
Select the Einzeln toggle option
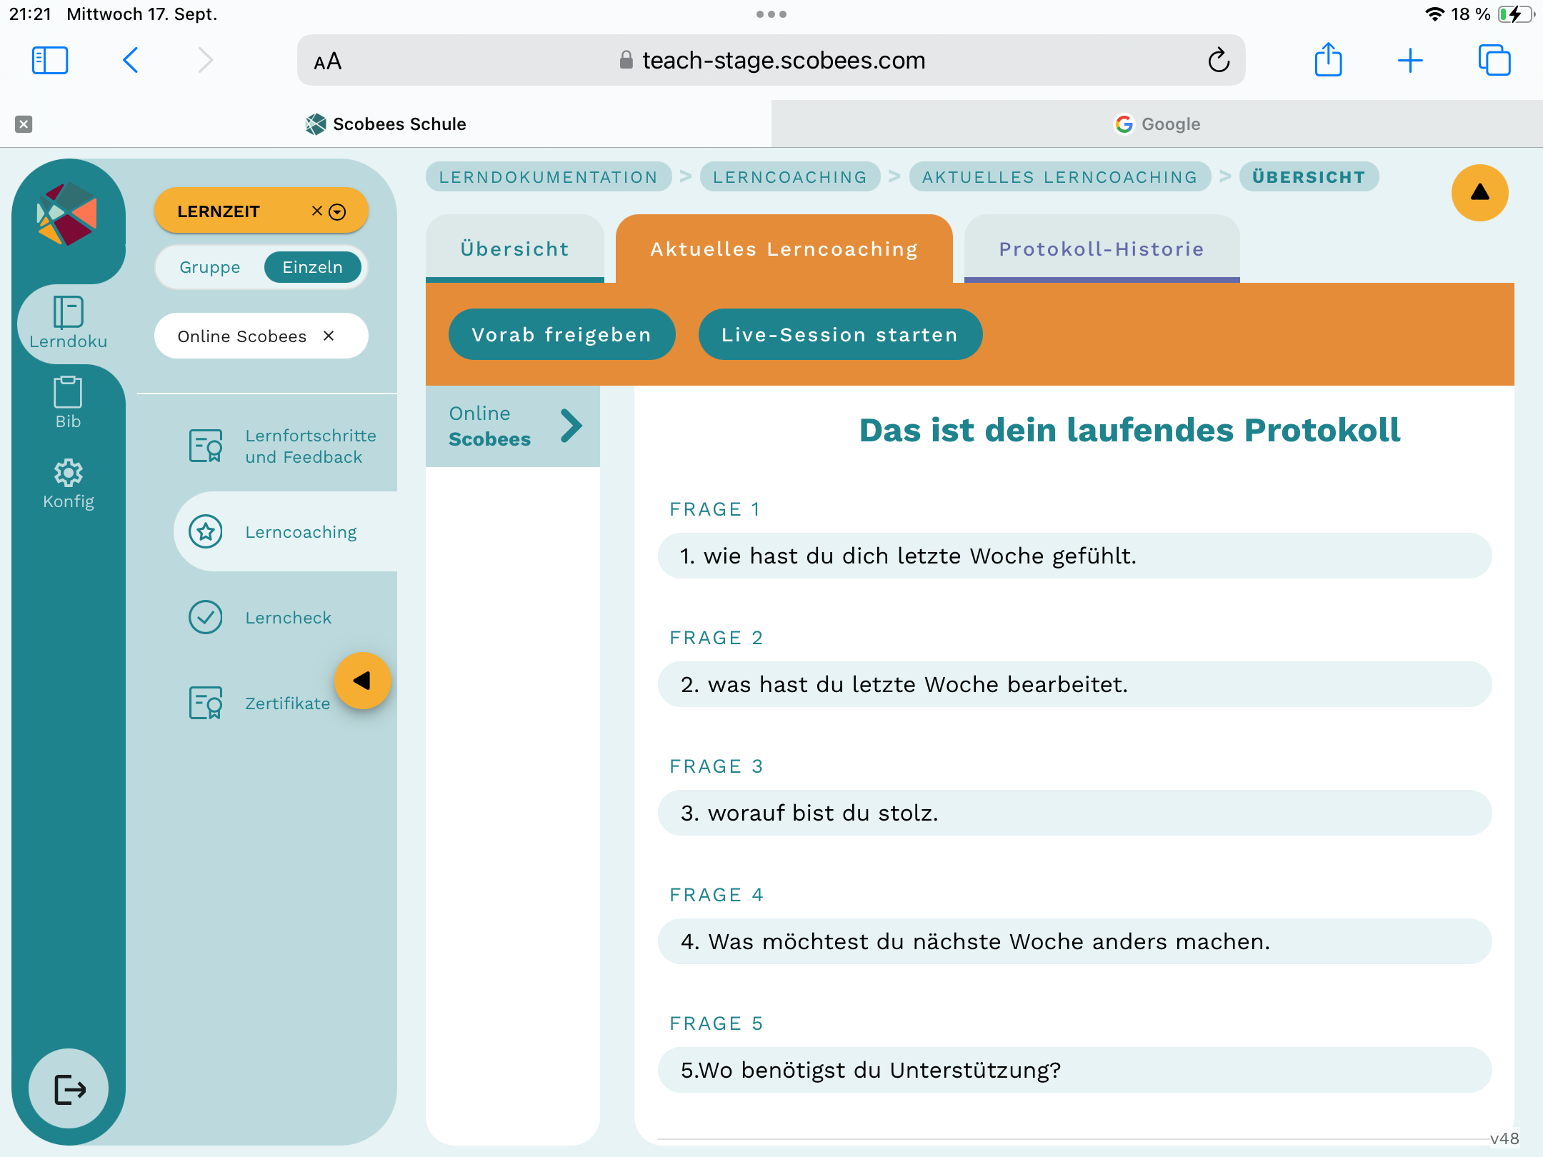[x=312, y=267]
